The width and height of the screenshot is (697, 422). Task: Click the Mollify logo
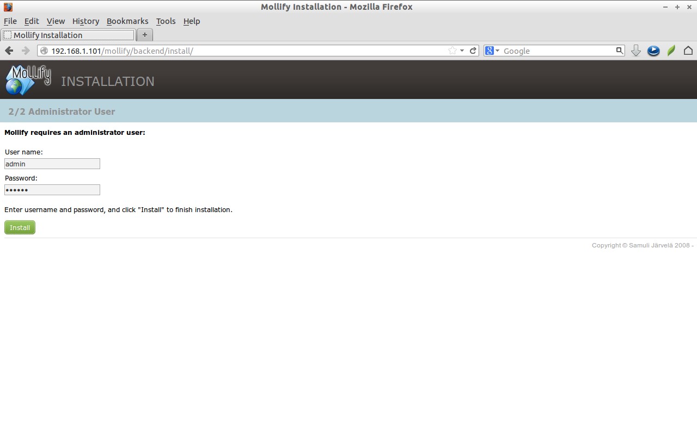pyautogui.click(x=28, y=80)
